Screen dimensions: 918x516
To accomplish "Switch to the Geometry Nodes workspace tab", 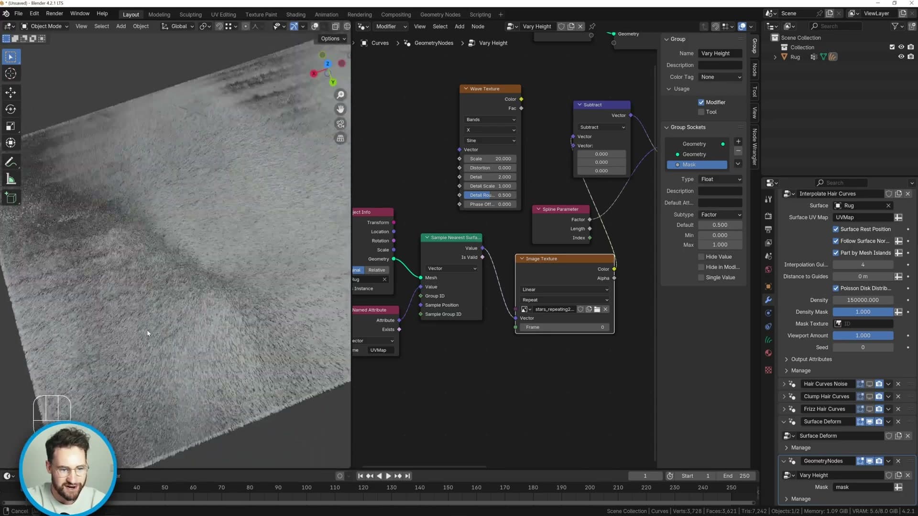I will [440, 14].
